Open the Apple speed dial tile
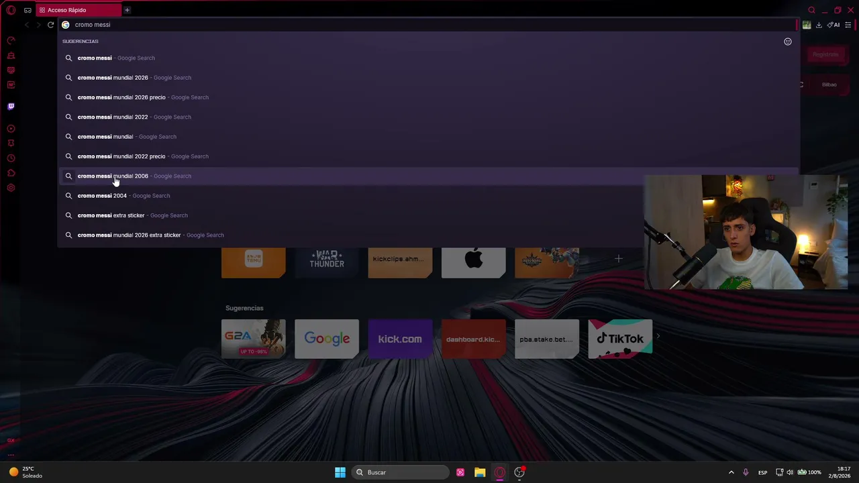This screenshot has height=483, width=859. 474,262
